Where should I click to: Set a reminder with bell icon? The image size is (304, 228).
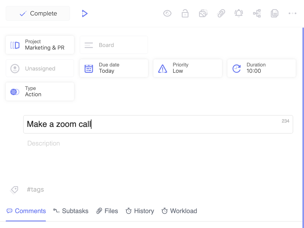pyautogui.click(x=239, y=13)
